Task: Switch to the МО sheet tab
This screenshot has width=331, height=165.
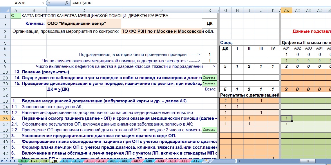Action: point(23,161)
